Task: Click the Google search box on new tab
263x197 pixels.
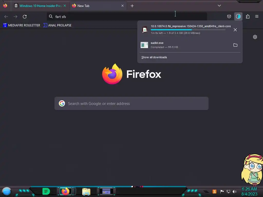Action: point(131,103)
